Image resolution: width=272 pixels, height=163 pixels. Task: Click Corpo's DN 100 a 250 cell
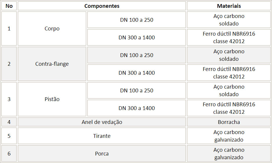click(136, 20)
